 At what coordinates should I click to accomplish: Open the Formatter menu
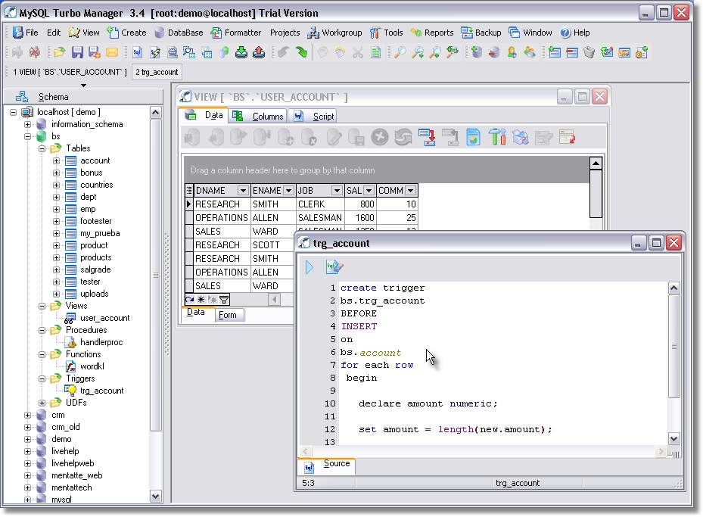236,33
